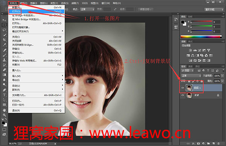
Task: Filter layers by type T icon
Action: coord(208,71)
